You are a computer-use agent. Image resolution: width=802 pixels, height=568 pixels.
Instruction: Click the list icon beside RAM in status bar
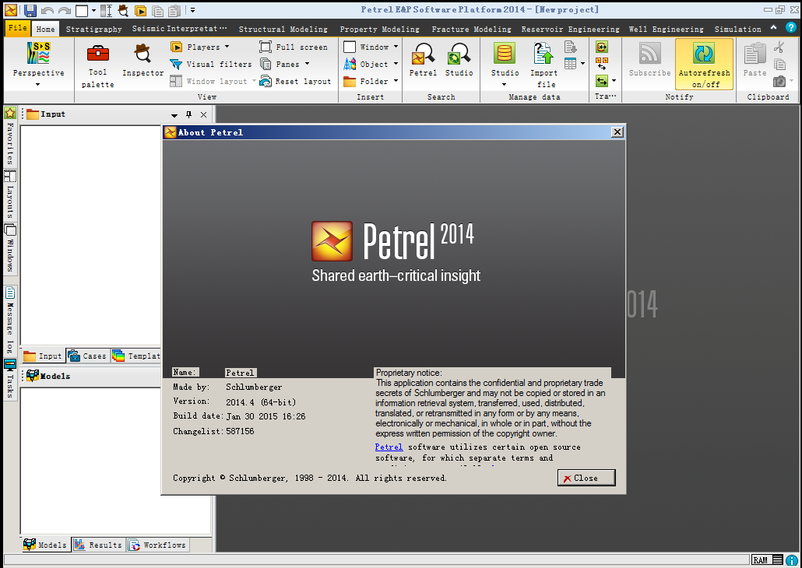pyautogui.click(x=777, y=560)
